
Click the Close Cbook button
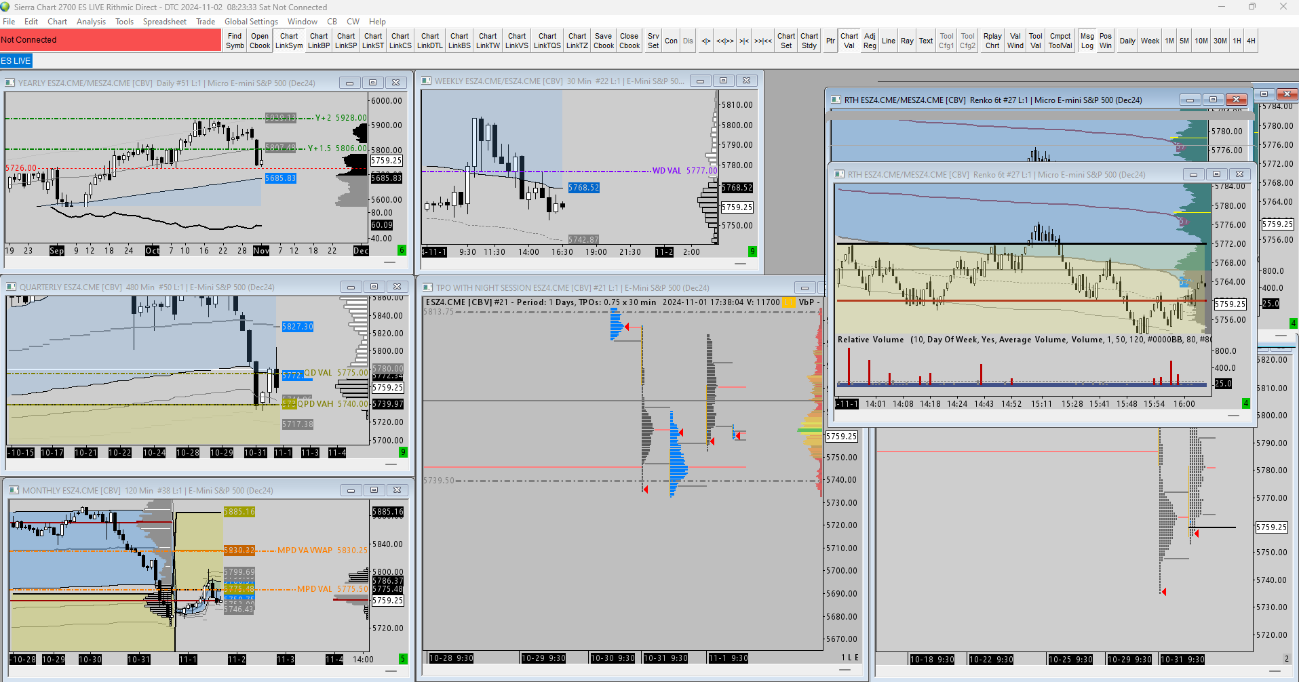tap(629, 41)
